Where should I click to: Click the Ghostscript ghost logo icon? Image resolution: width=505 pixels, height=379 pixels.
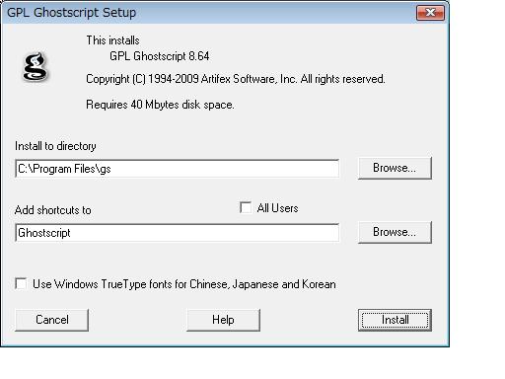36,66
